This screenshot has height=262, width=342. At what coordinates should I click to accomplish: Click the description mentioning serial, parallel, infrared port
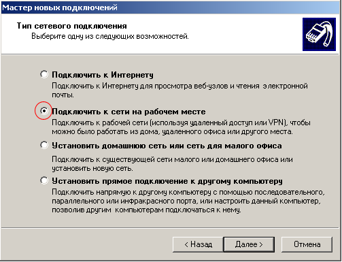tap(188, 201)
